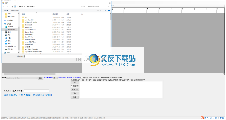Select 下载 downloads folder in sidebar
This screenshot has height=120, width=226.
(8, 38)
